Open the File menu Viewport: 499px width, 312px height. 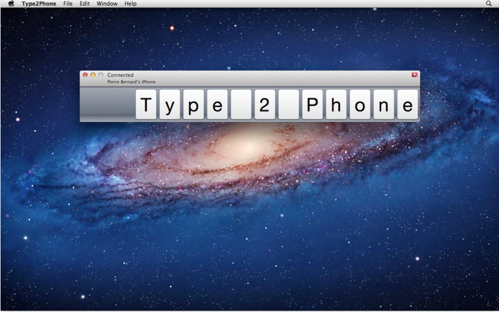coord(68,4)
